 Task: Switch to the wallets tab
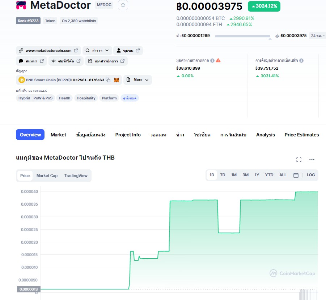[158, 135]
